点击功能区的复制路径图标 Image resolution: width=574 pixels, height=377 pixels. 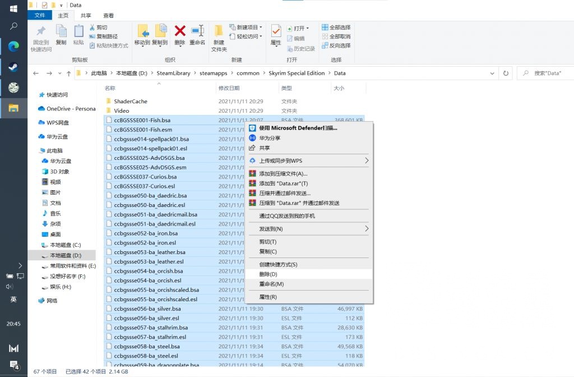click(x=93, y=35)
